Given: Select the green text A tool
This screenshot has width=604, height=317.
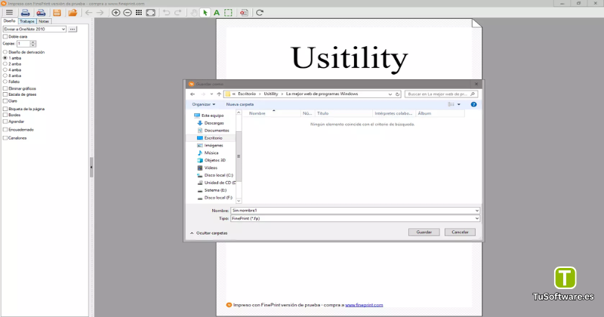Looking at the screenshot, I should tap(217, 13).
